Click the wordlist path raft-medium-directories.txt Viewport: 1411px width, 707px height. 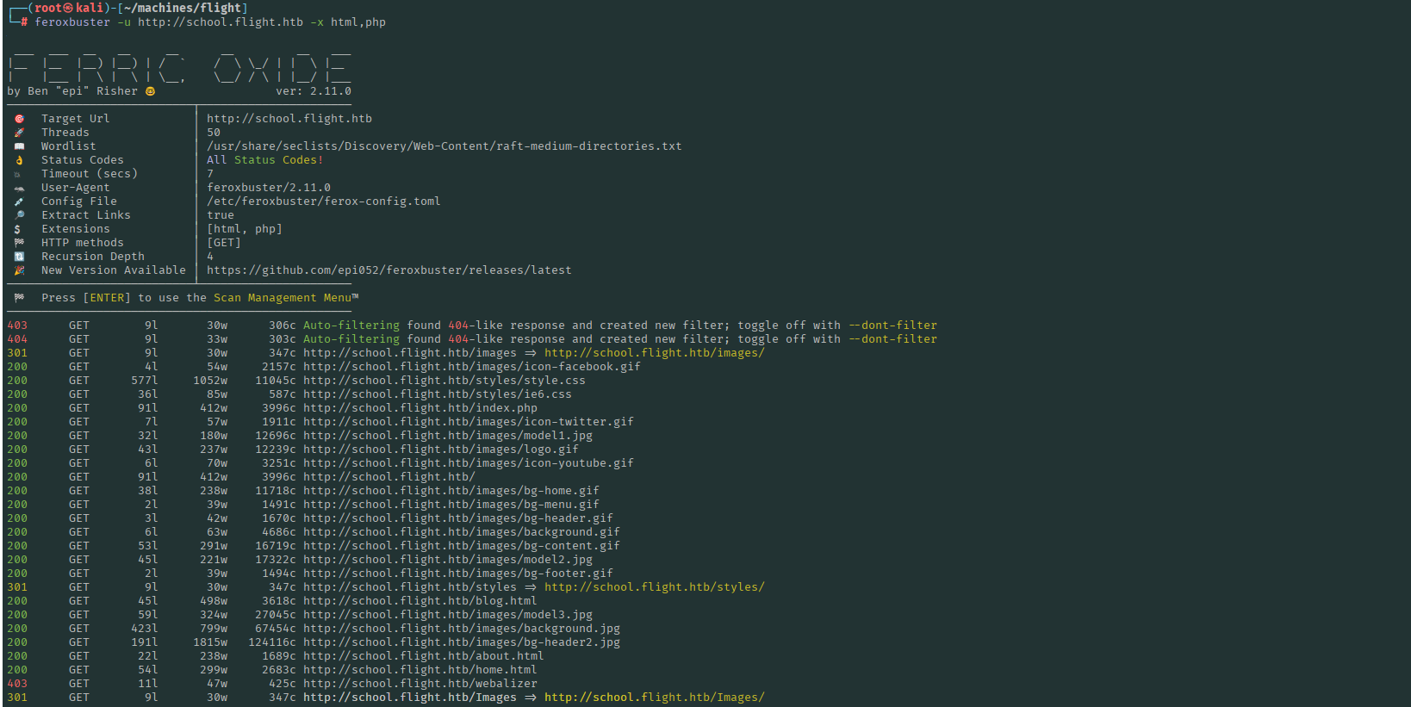click(444, 146)
